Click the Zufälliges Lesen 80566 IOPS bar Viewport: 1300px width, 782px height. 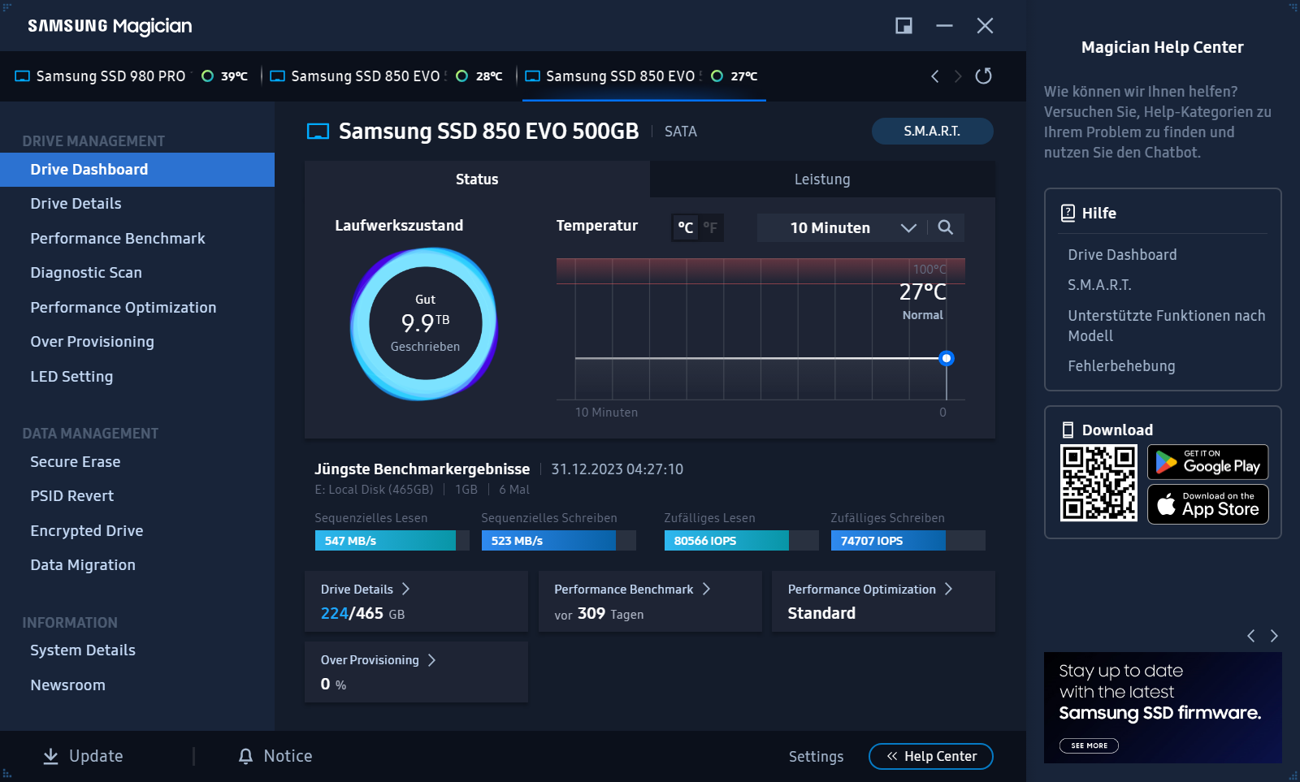(x=741, y=541)
